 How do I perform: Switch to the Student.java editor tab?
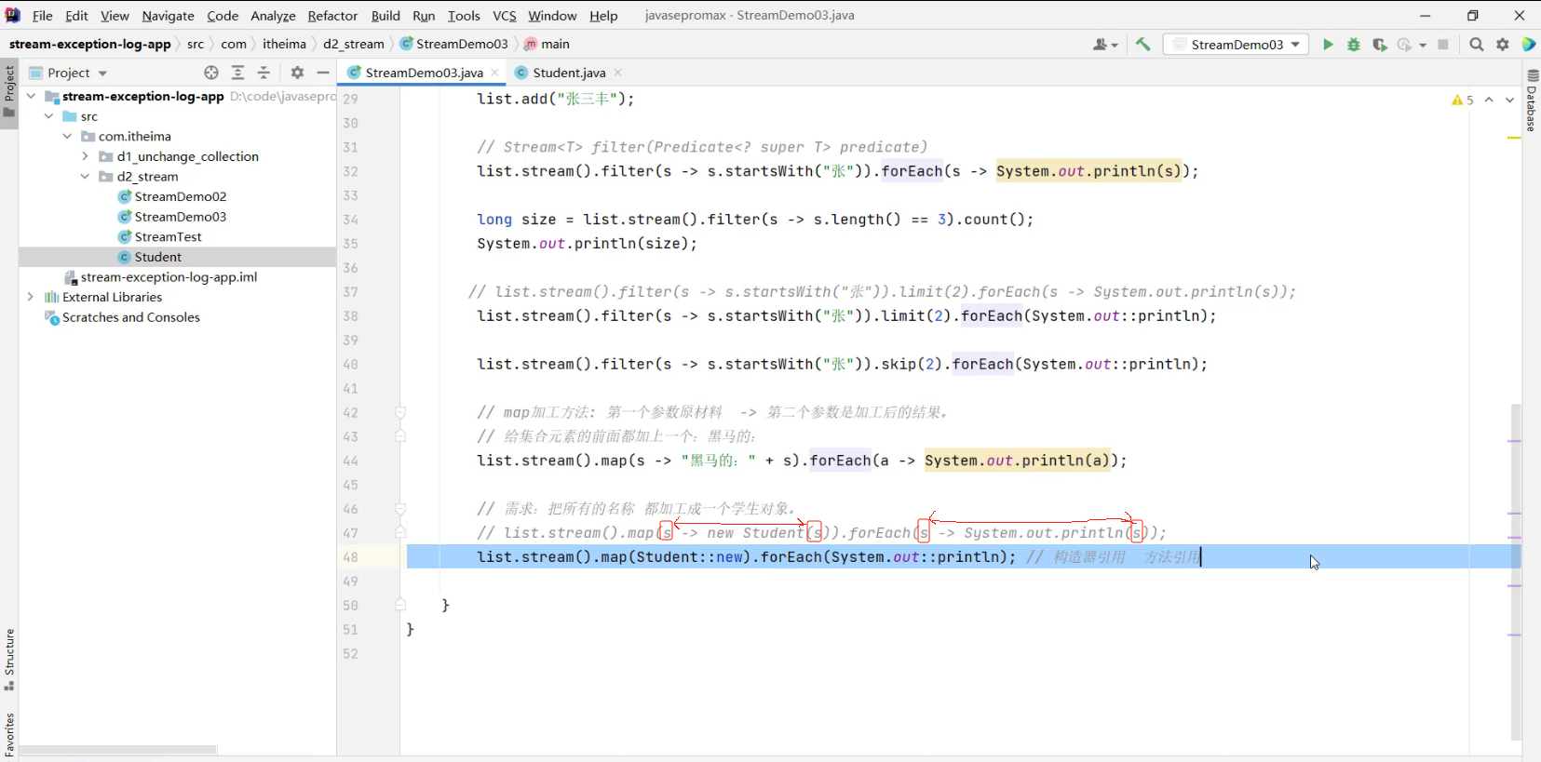569,73
